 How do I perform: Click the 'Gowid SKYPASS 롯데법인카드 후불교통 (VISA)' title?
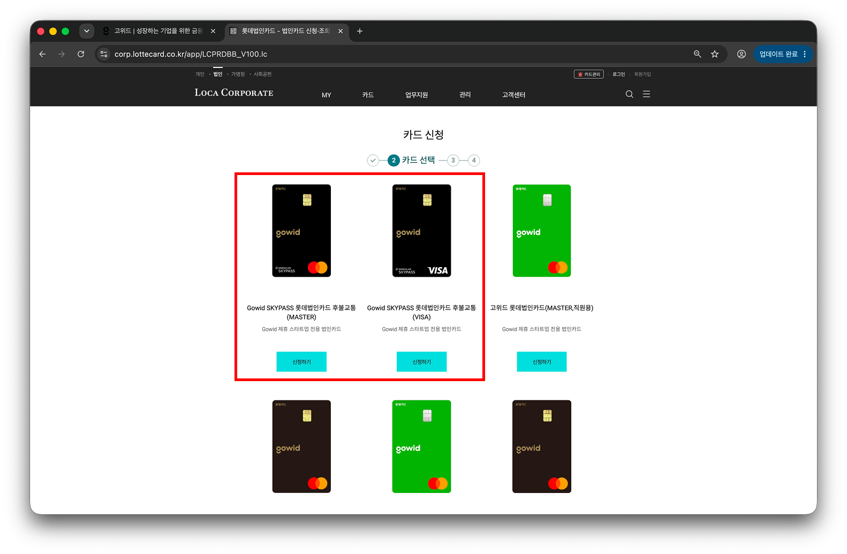coord(421,313)
